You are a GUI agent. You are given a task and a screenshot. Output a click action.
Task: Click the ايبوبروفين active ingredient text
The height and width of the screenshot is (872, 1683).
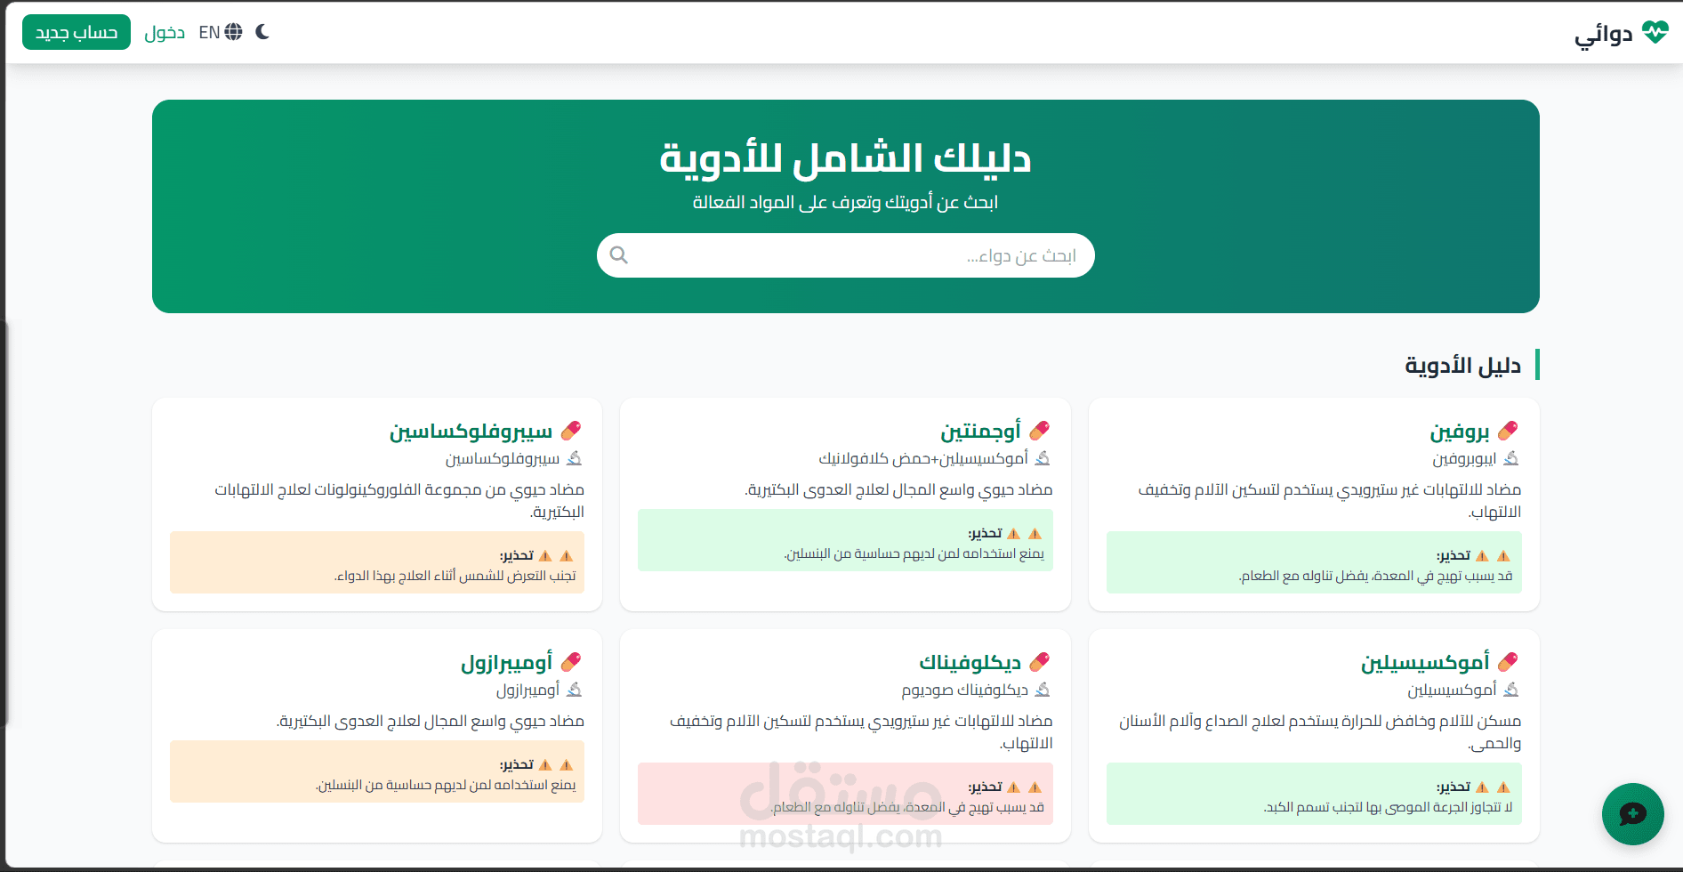1464,459
